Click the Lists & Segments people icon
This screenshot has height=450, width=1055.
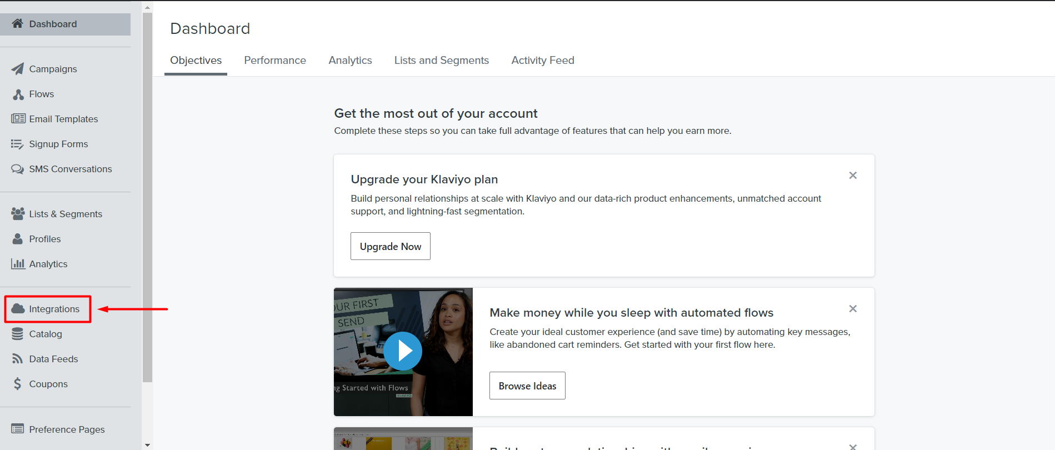pyautogui.click(x=18, y=214)
